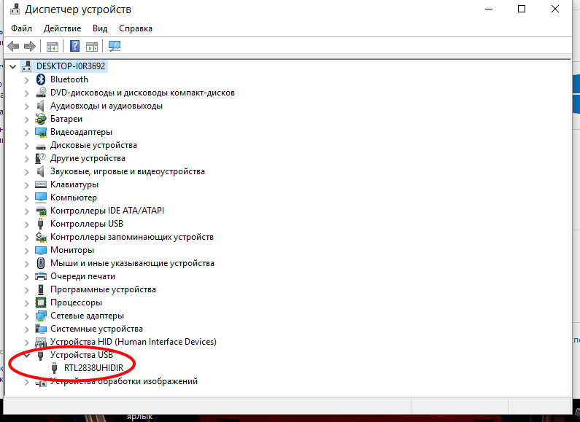Select Устройства HID (Human Interface Devices) label

tap(134, 342)
